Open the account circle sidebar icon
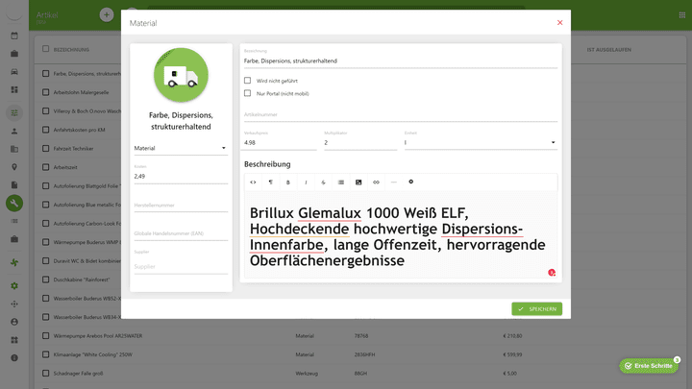692x389 pixels. pyautogui.click(x=14, y=322)
